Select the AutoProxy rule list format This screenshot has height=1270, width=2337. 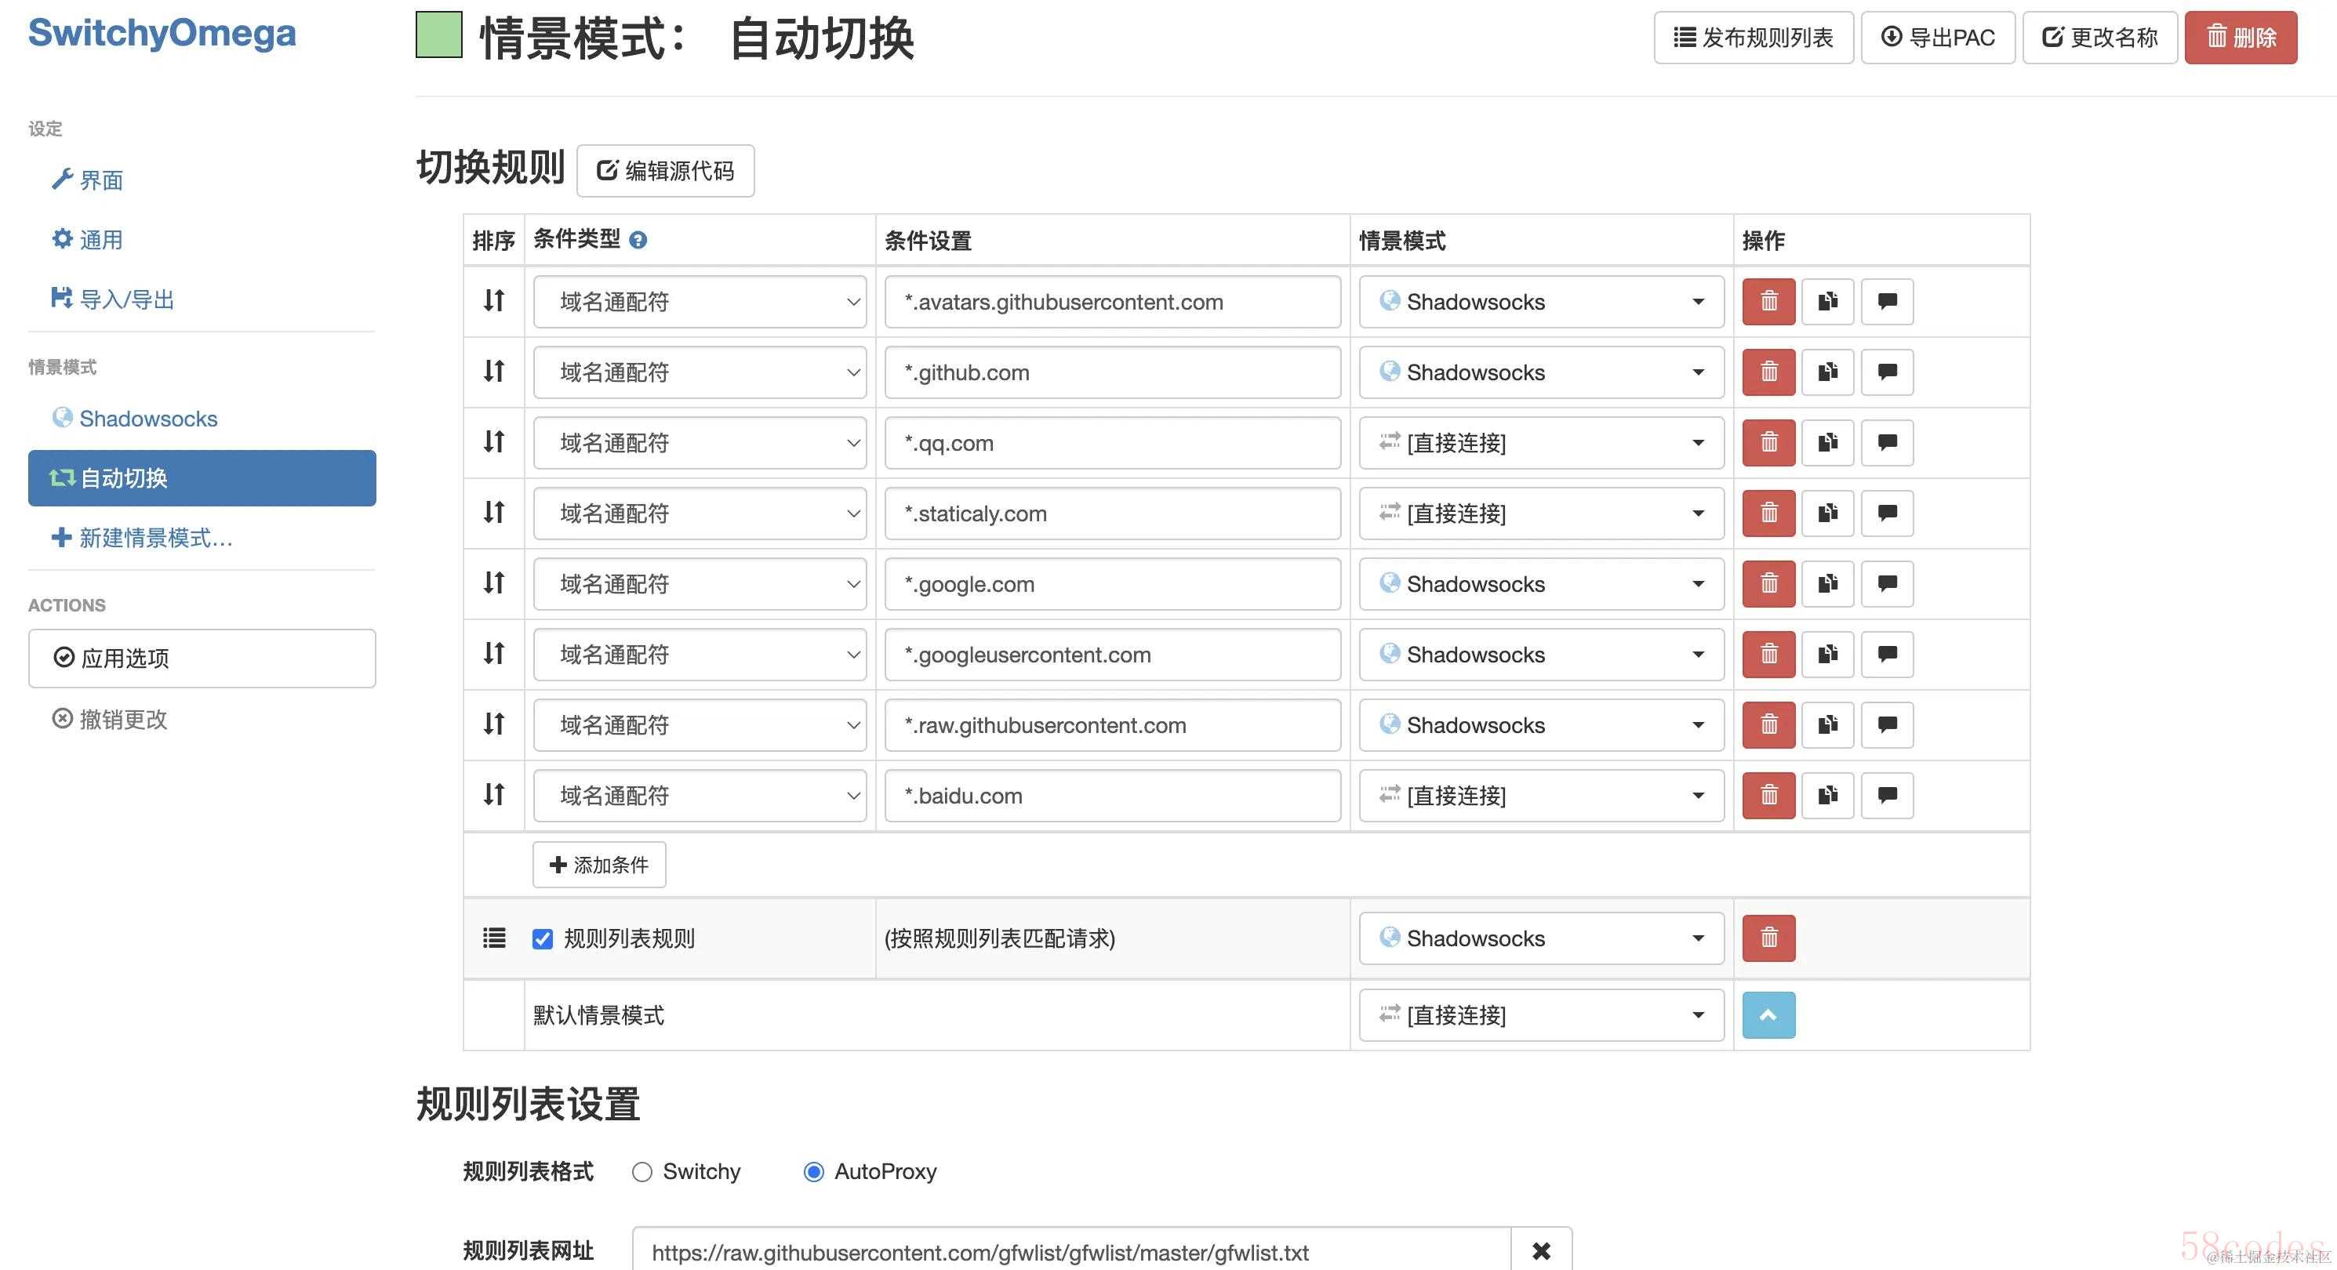814,1172
